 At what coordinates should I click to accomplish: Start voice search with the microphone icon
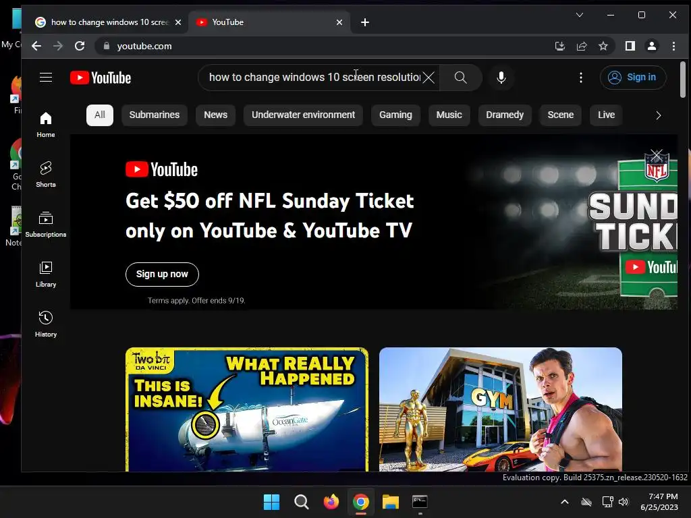coord(501,78)
